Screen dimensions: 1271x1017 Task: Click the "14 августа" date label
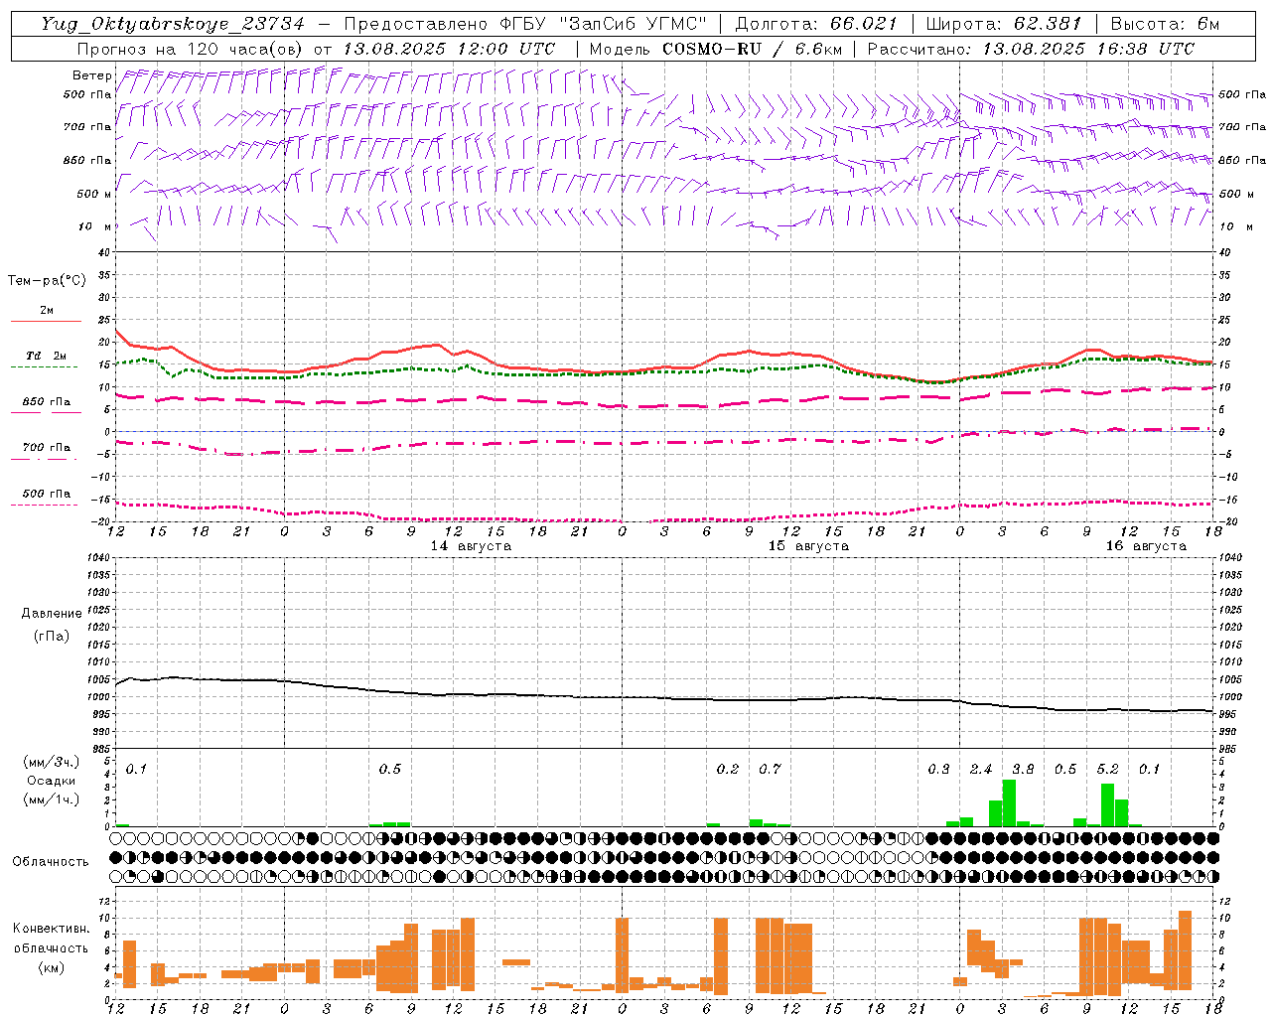coord(471,546)
